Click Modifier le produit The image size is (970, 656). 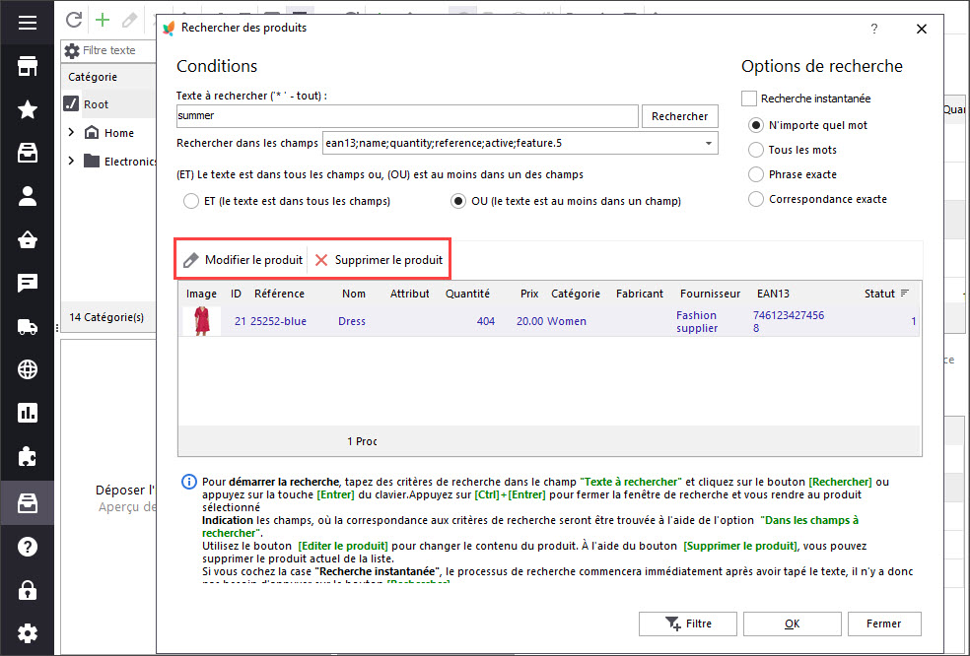pyautogui.click(x=243, y=260)
